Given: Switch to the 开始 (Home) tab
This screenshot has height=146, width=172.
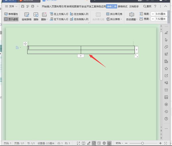Looking at the screenshot, I should pyautogui.click(x=44, y=7).
